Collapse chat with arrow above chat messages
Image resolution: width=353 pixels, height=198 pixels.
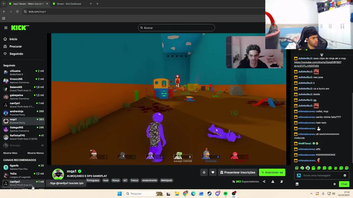tap(322, 55)
